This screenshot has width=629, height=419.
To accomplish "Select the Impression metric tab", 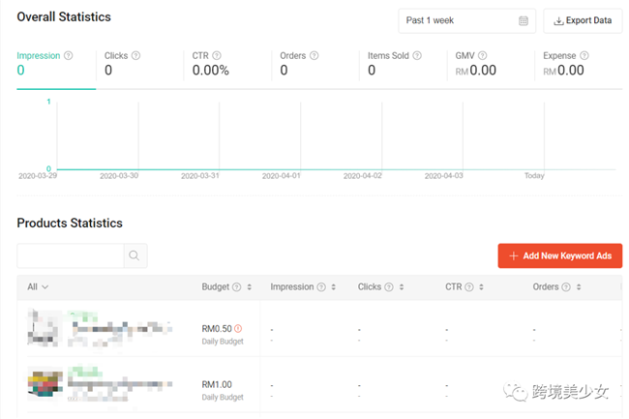I will click(x=55, y=64).
